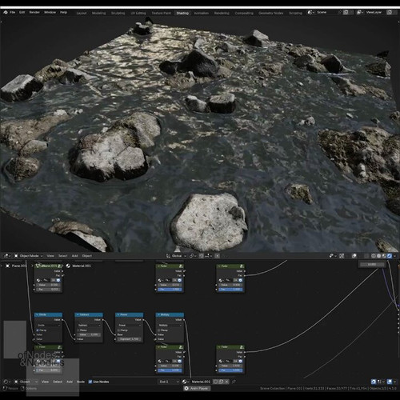
Task: Switch to the Shading workspace tab
Action: pos(182,13)
